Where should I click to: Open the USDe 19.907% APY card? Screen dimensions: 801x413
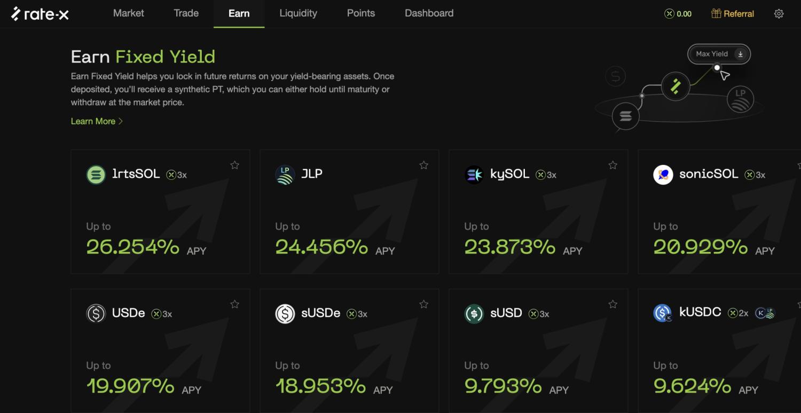point(160,352)
